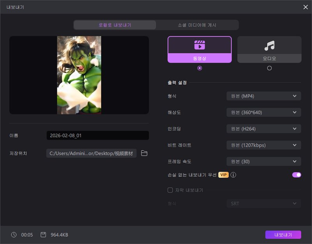This screenshot has height=244, width=312.
Task: Click the 내보내기 export button
Action: 284,235
